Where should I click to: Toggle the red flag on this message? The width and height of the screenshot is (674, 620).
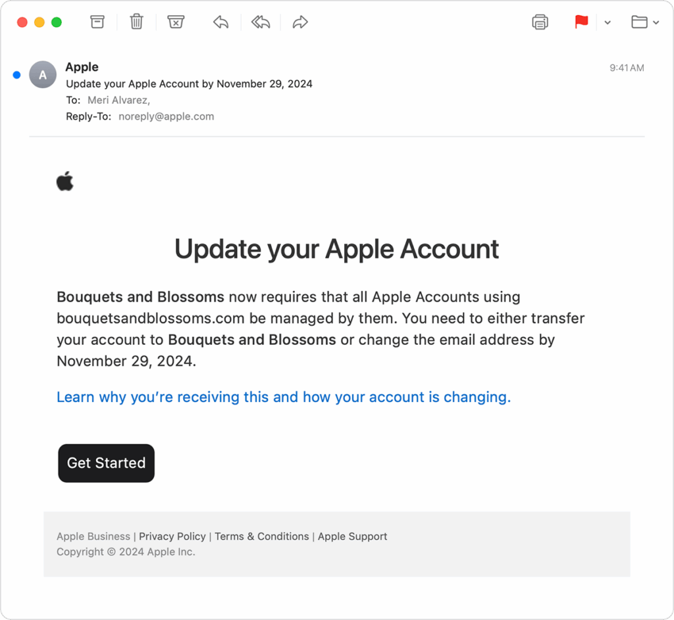(x=581, y=22)
